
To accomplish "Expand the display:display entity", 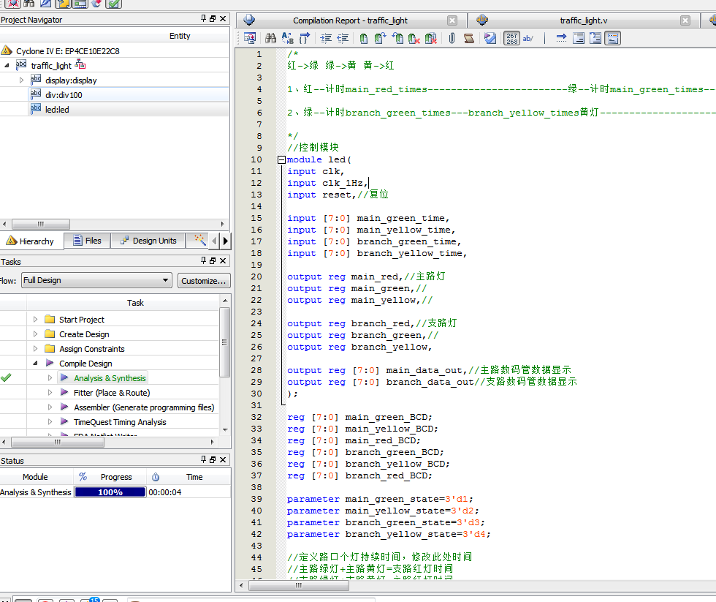I will coord(21,80).
